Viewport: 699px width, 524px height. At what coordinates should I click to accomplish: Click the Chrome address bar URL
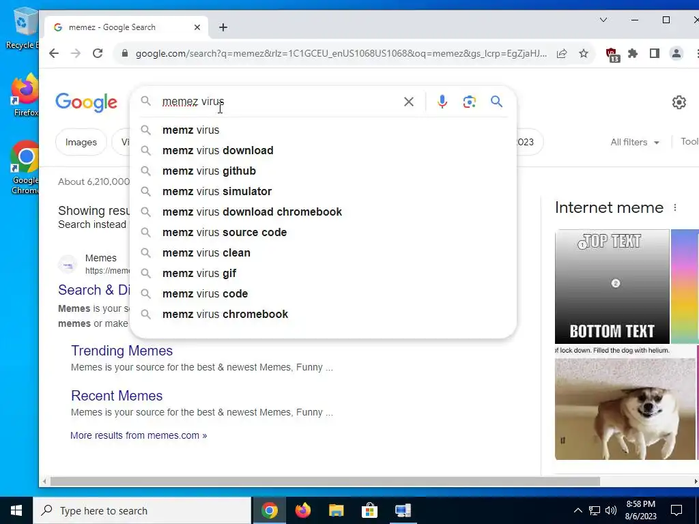point(341,53)
